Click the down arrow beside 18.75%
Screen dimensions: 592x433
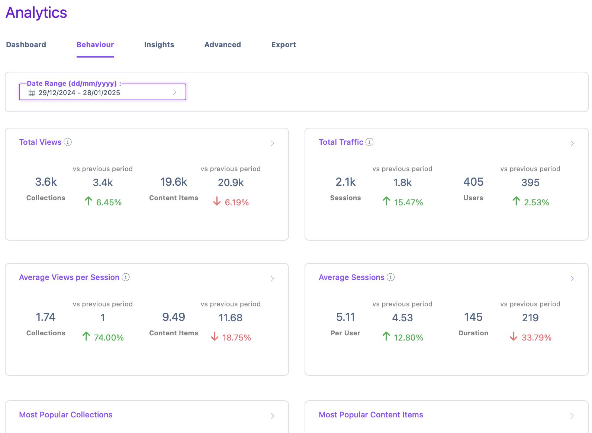click(x=215, y=336)
